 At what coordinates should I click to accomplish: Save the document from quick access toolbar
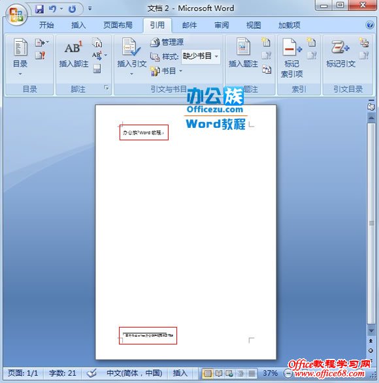tap(39, 9)
